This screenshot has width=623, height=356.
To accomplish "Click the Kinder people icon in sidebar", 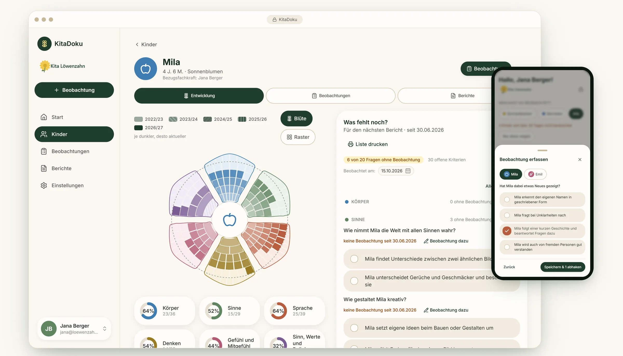I will click(44, 134).
